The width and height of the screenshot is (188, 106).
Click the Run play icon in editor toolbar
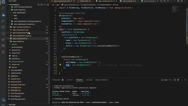click(158, 1)
